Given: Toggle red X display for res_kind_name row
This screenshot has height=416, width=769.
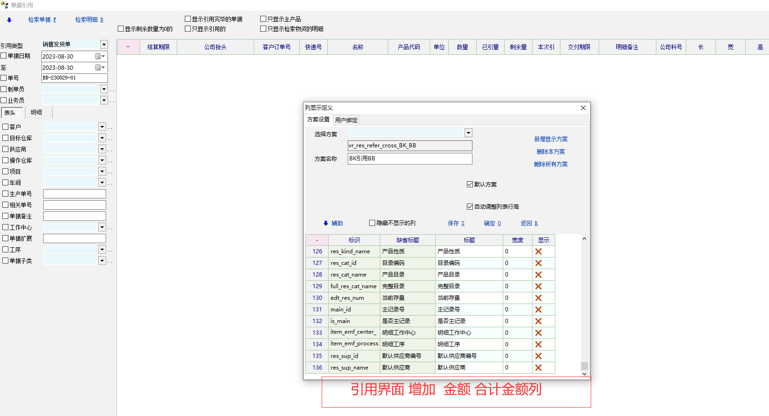Looking at the screenshot, I should 538,251.
